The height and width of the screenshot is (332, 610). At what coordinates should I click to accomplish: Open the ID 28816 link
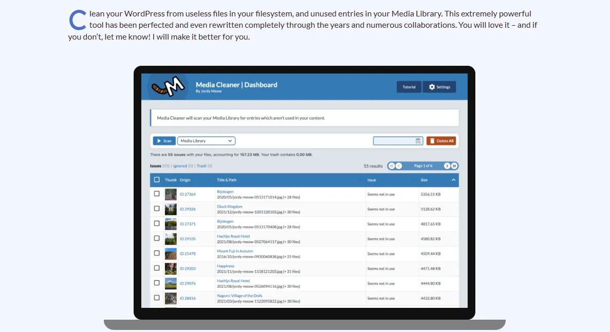coord(188,298)
